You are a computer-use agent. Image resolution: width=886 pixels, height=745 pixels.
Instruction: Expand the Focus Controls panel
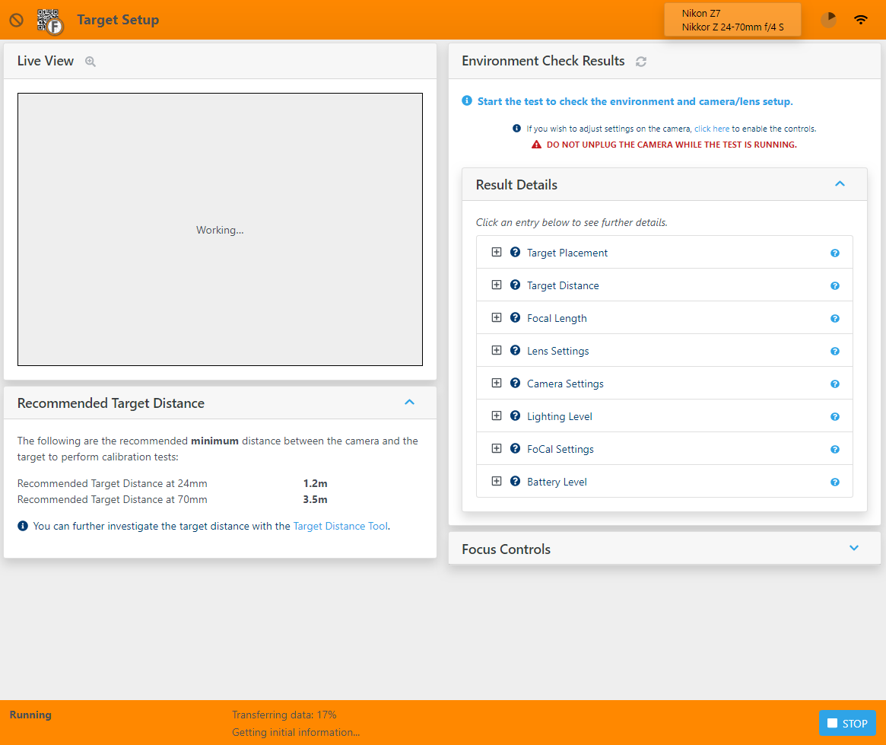click(853, 549)
